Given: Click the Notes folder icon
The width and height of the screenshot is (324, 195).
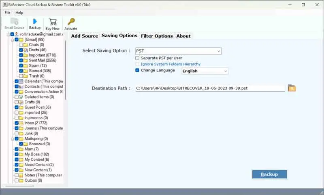Looking at the screenshot, I should (21, 175).
